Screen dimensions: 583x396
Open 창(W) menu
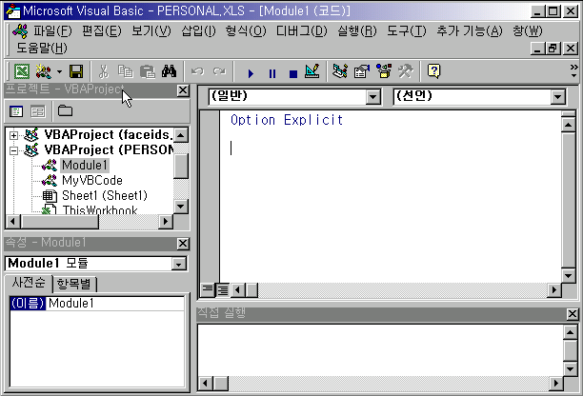[527, 30]
